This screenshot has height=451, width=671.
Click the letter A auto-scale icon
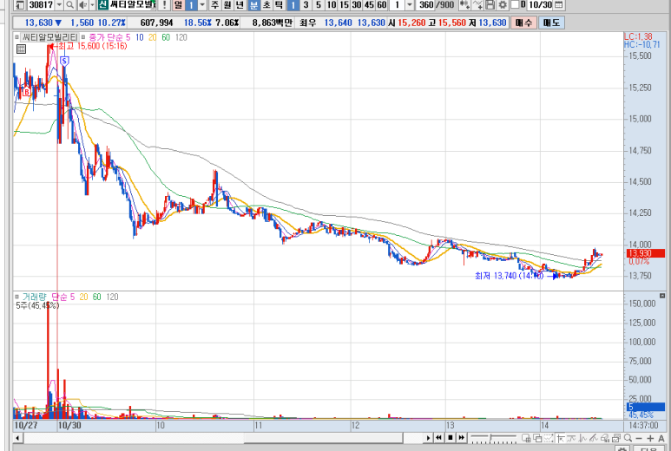click(661, 438)
